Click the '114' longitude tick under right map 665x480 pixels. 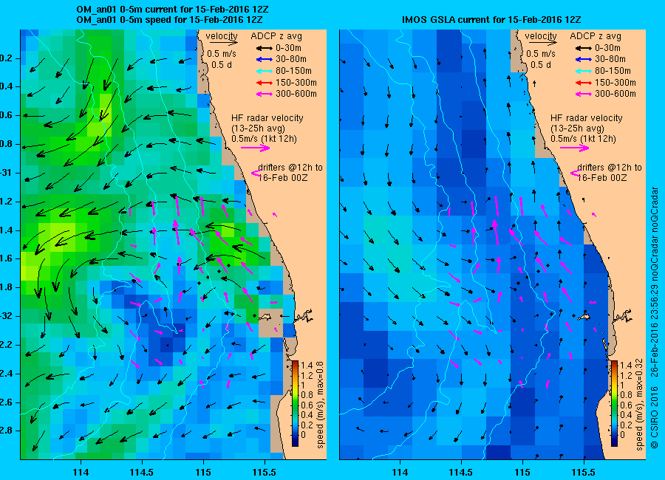point(400,472)
